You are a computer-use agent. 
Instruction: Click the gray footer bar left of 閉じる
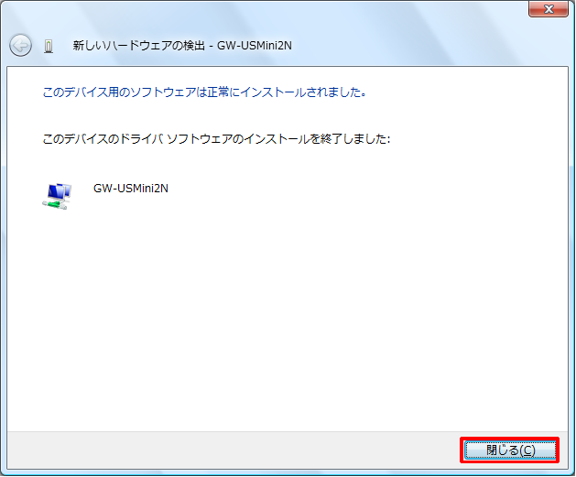pyautogui.click(x=229, y=450)
